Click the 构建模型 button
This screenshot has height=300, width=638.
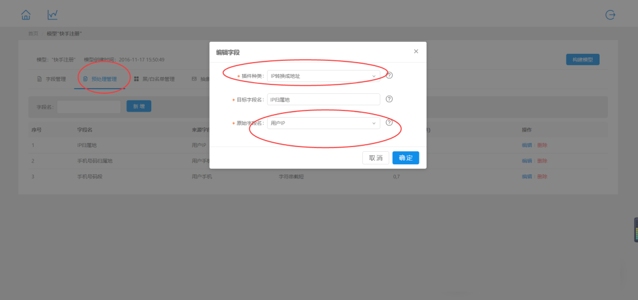point(582,59)
